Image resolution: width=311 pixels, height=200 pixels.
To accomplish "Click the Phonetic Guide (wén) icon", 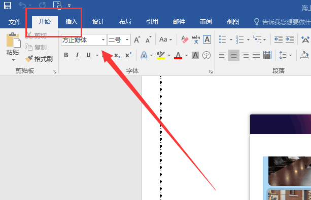I will 196,39.
